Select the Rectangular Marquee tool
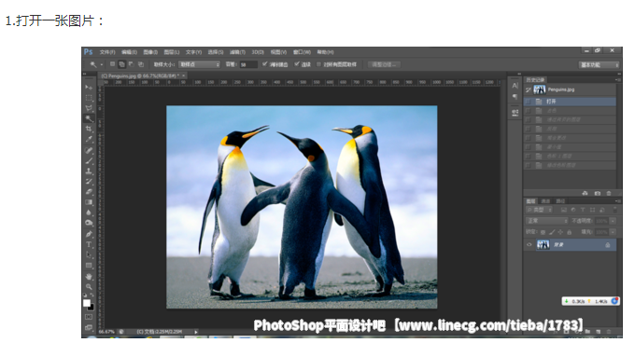This screenshot has height=343, width=635. coord(89,98)
